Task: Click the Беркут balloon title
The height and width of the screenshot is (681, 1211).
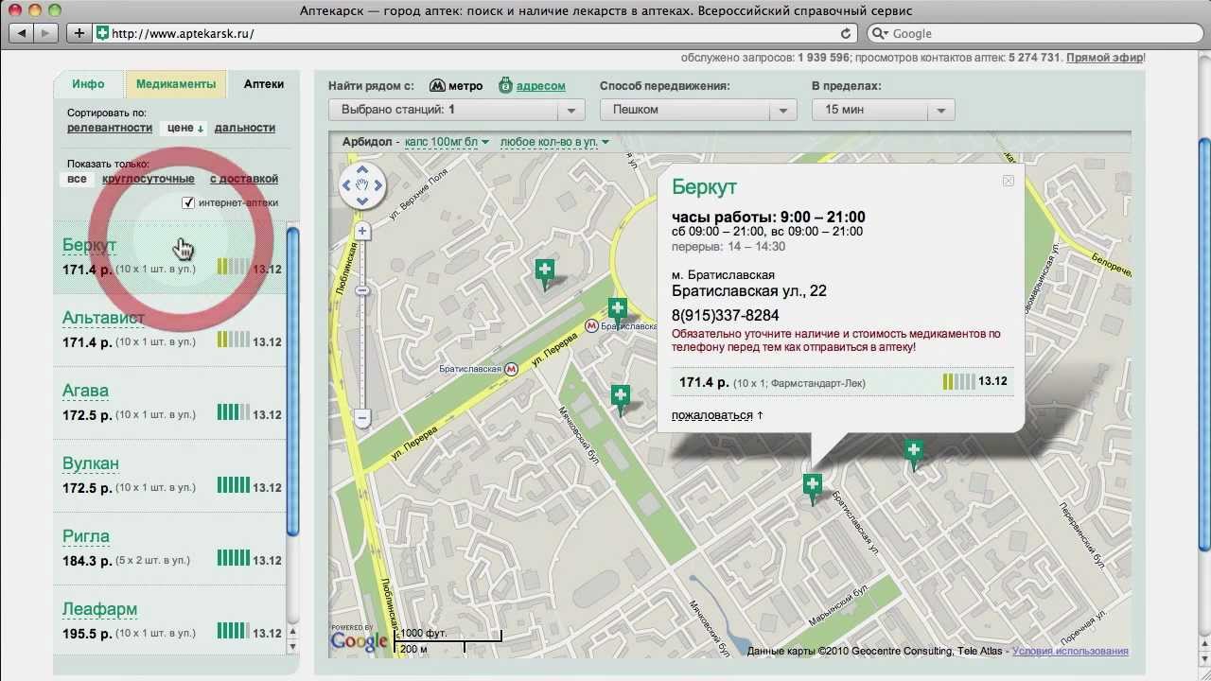Action: (705, 187)
